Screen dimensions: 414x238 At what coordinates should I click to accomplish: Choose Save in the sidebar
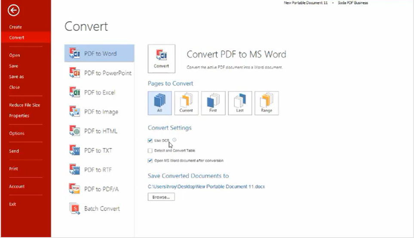[13, 66]
